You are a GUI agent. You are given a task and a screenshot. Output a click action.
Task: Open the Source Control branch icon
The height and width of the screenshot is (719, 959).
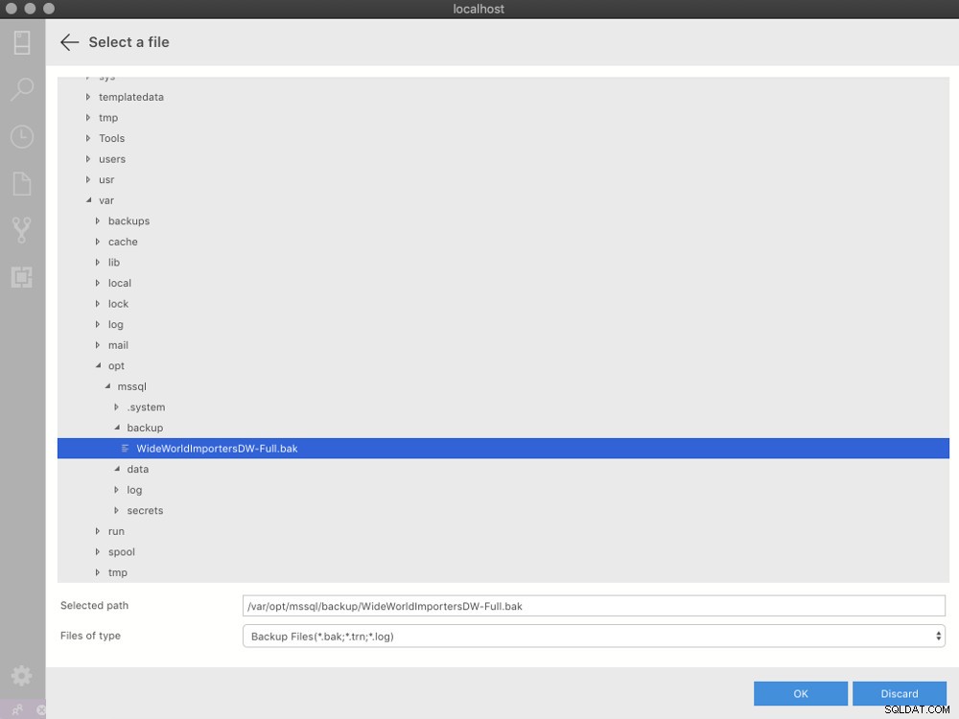point(22,230)
